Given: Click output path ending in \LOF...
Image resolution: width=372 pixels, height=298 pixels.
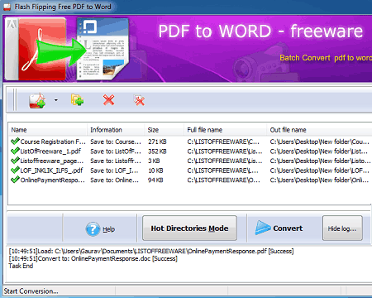Looking at the screenshot, I should click(x=320, y=171).
